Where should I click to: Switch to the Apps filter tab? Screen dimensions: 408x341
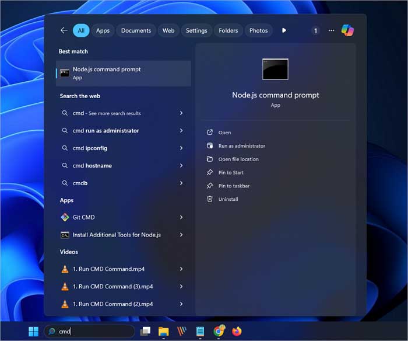(x=103, y=30)
